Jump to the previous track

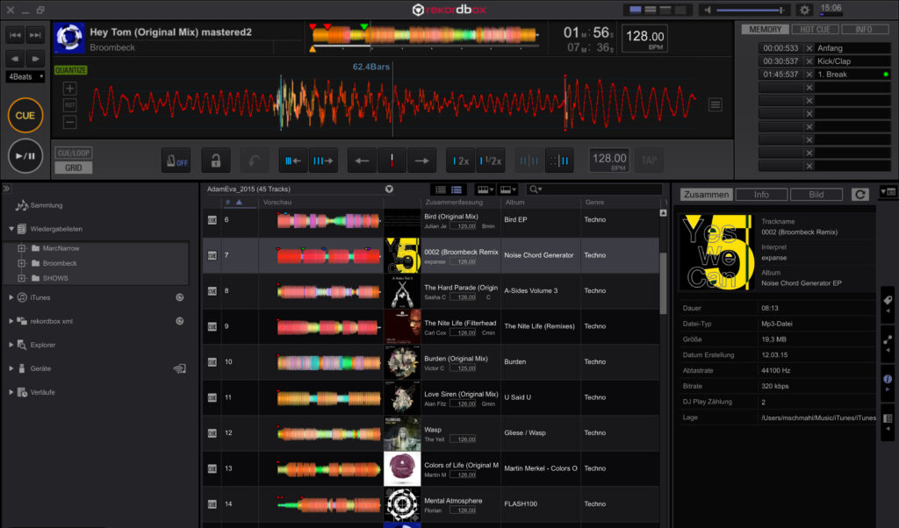[x=16, y=35]
